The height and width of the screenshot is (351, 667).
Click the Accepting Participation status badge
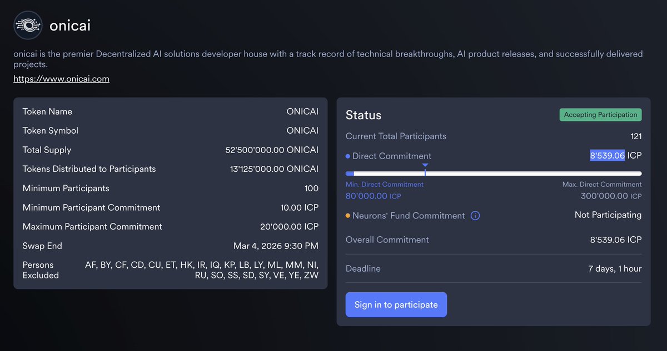pos(600,115)
